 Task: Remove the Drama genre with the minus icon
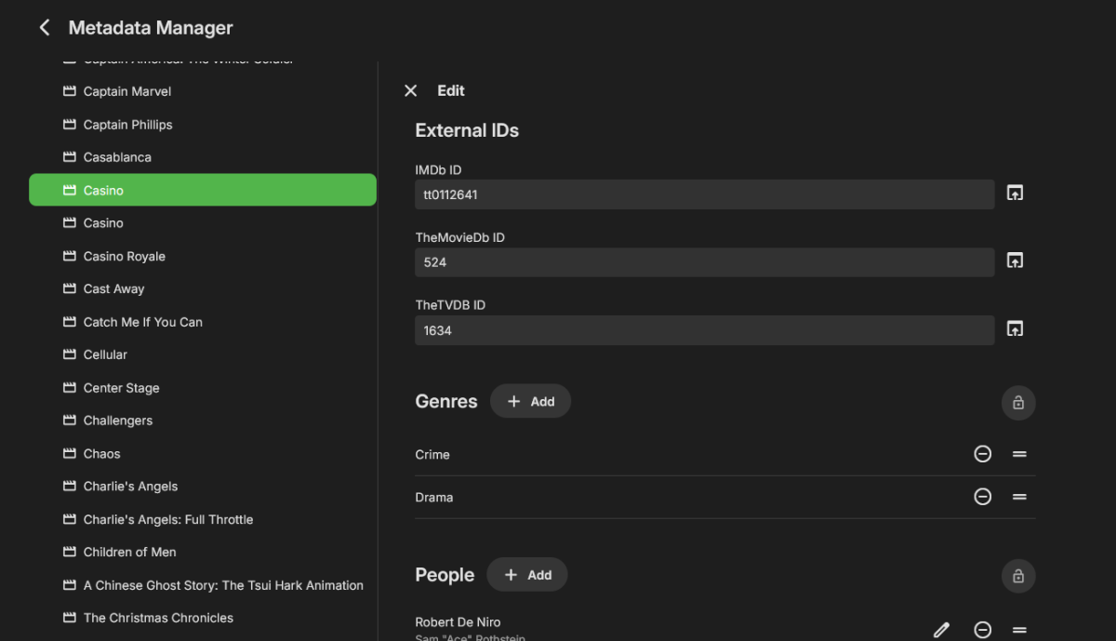pos(983,497)
